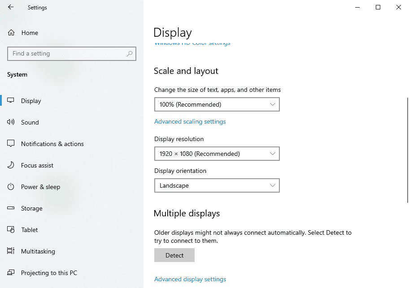The image size is (409, 288).
Task: Open the text size scaling dropdown
Action: [x=217, y=104]
